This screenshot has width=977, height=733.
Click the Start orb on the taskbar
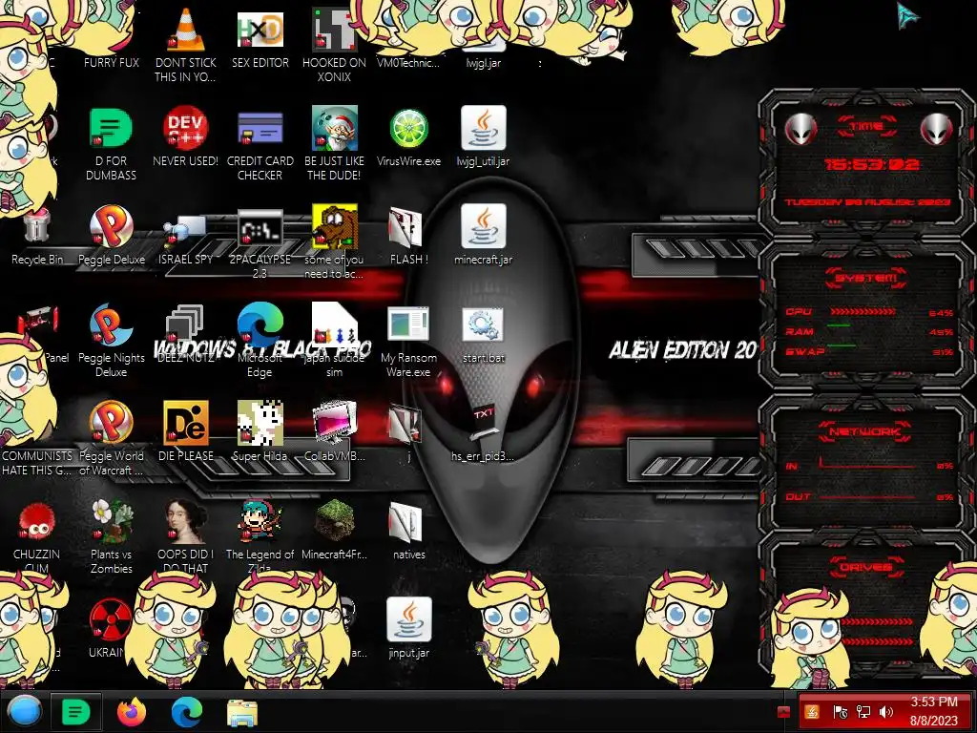click(24, 711)
